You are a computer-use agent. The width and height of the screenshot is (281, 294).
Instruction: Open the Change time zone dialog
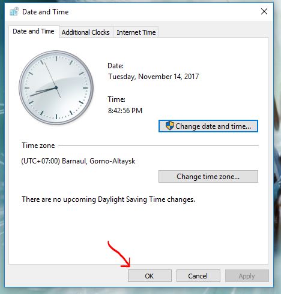[x=208, y=176]
